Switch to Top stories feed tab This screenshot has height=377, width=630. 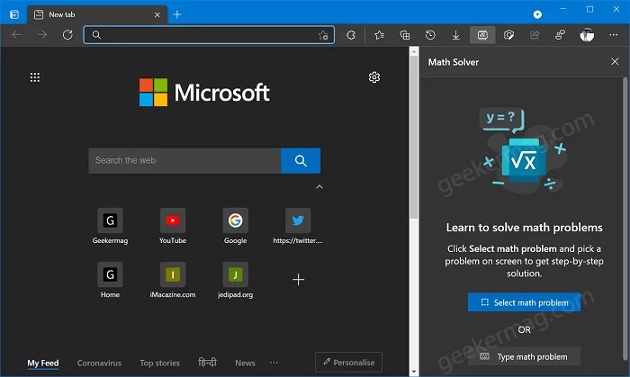tap(159, 363)
